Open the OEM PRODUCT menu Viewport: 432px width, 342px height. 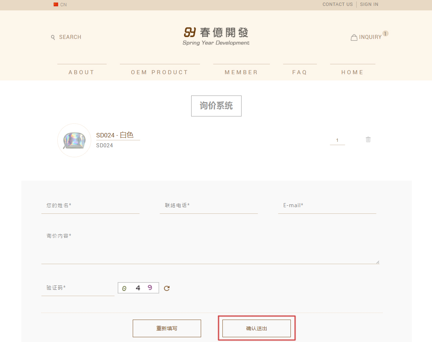tap(160, 72)
